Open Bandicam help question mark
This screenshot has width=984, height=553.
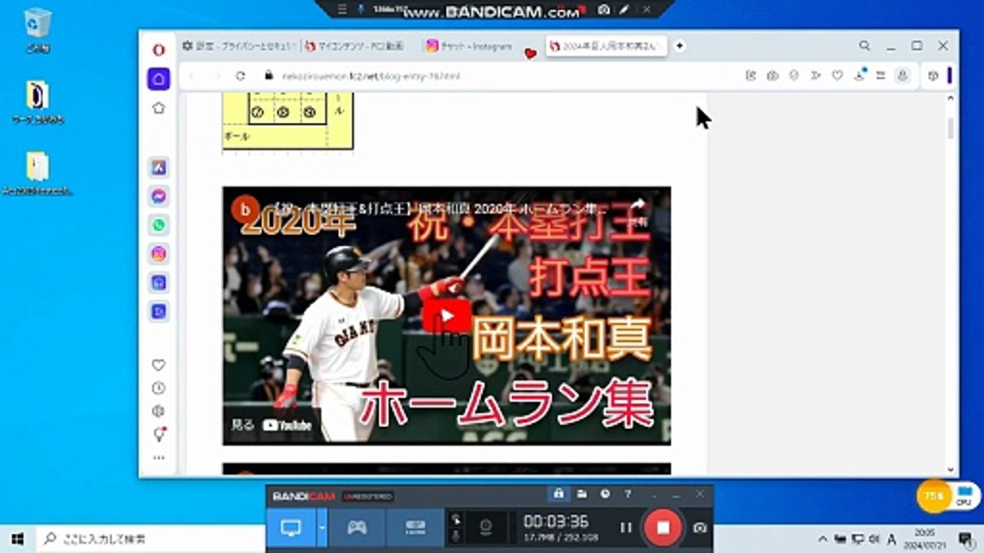(x=628, y=494)
